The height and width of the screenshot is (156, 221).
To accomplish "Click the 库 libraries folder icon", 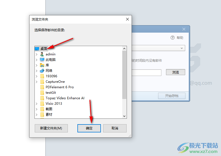I will 42,65.
